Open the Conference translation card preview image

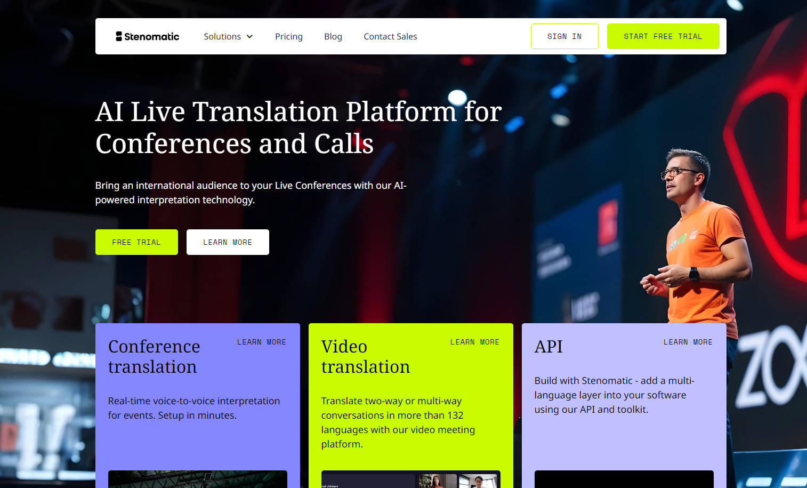(197, 479)
